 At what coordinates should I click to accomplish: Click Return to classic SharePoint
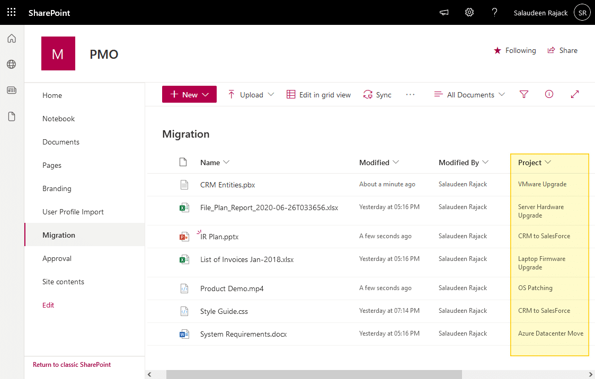(x=71, y=364)
